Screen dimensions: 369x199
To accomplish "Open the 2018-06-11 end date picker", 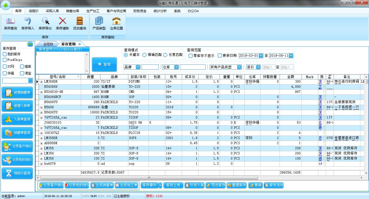I will click(291, 56).
